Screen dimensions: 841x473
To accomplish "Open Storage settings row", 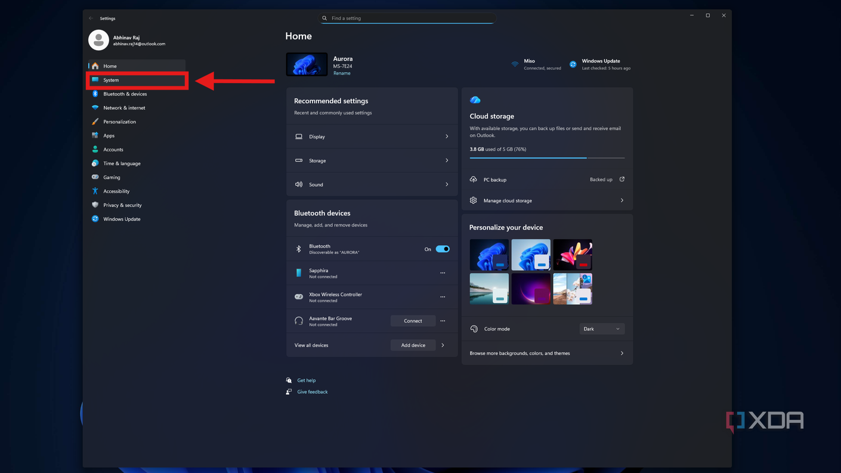I will point(372,160).
